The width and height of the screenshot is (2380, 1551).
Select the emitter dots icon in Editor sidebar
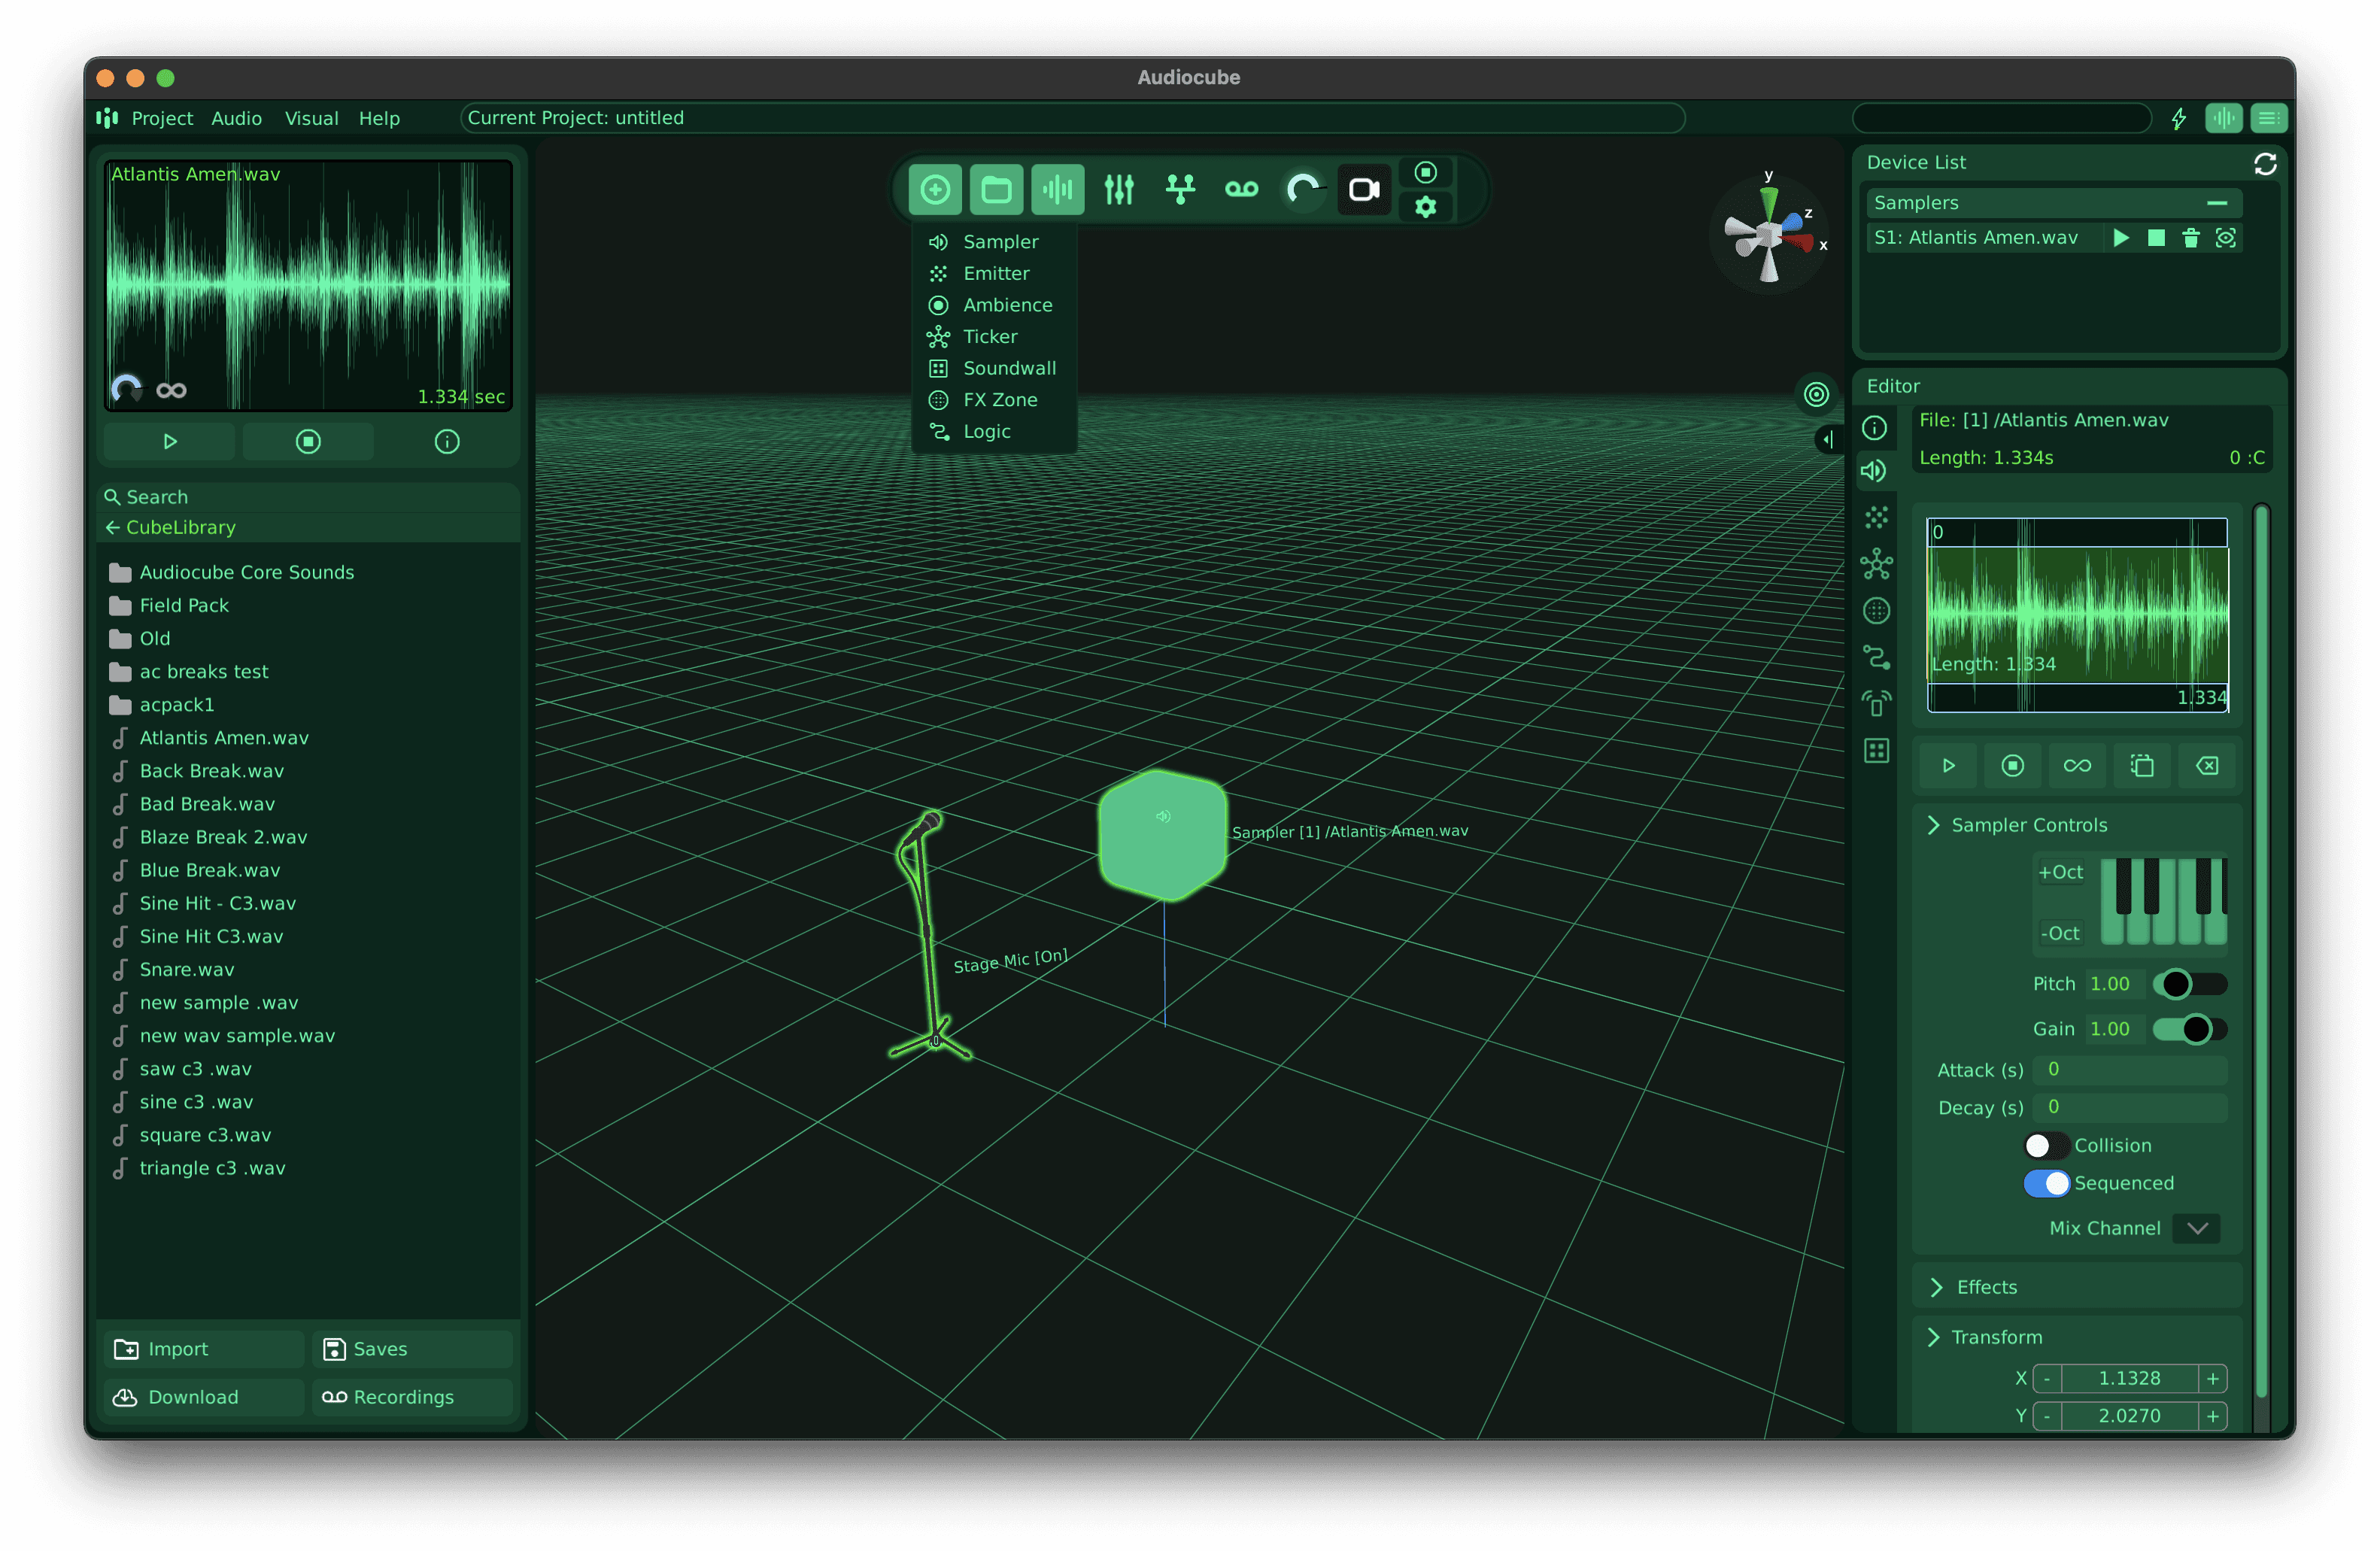coord(1876,517)
